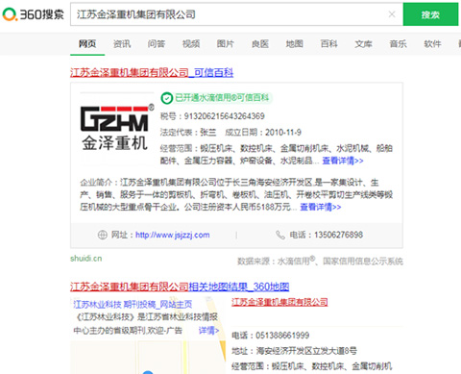Screen dimensions: 461x374
Task: Clear the search box with the X icon
Action: (392, 14)
